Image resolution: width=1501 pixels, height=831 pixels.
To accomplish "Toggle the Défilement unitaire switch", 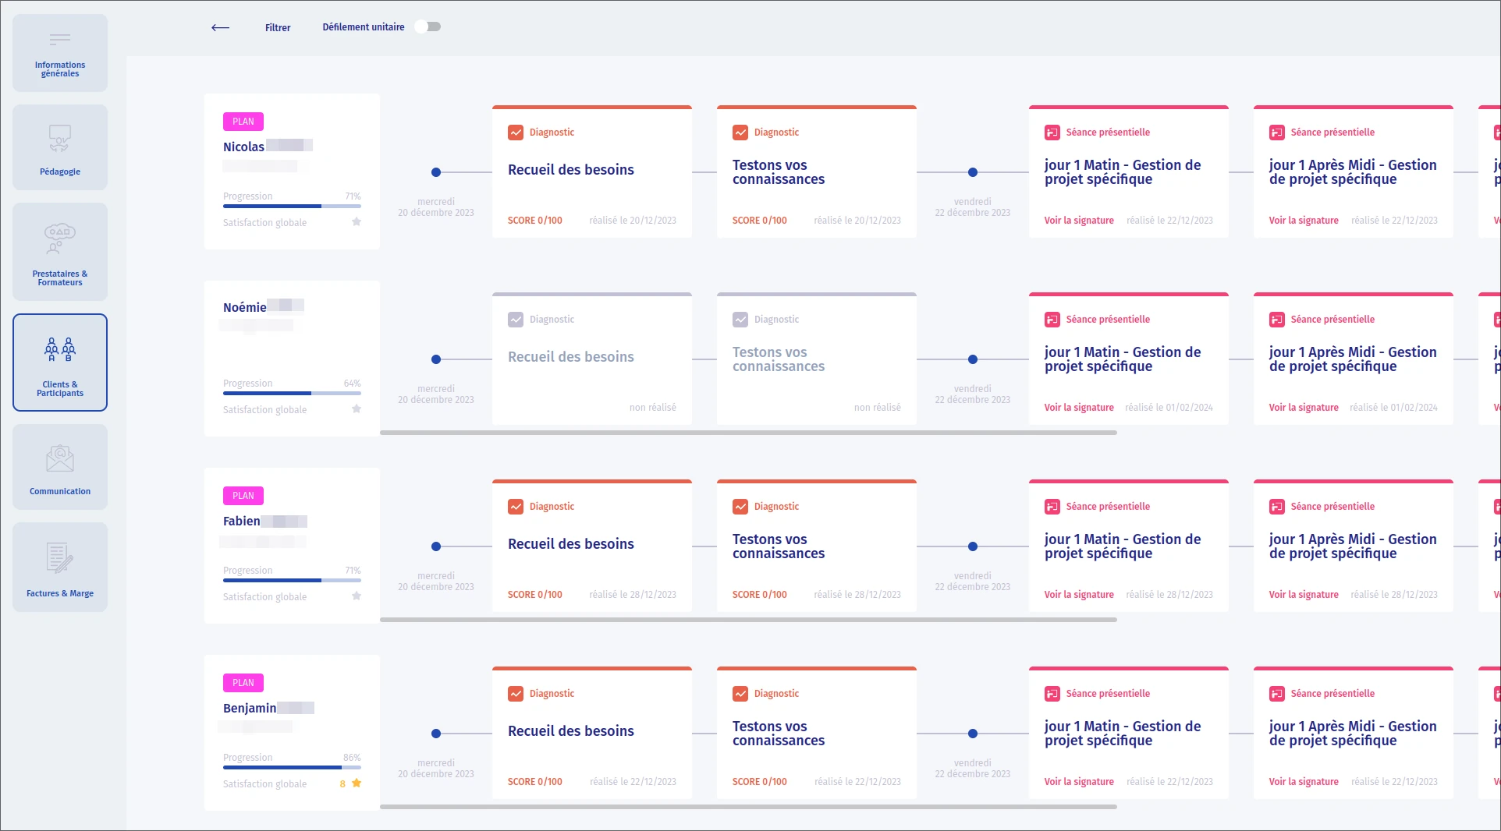I will [428, 27].
